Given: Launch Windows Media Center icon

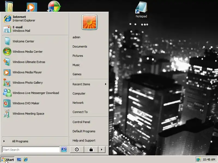Looking at the screenshot, I should point(7,52).
